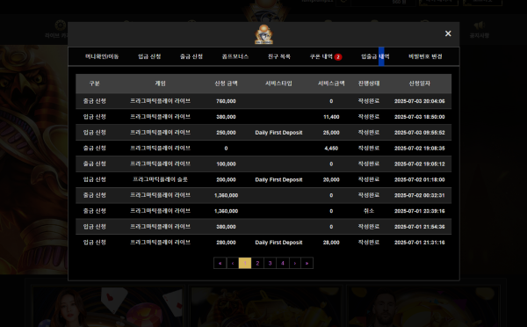Go to next page arrow
Screen dimensions: 527x327
295,263
